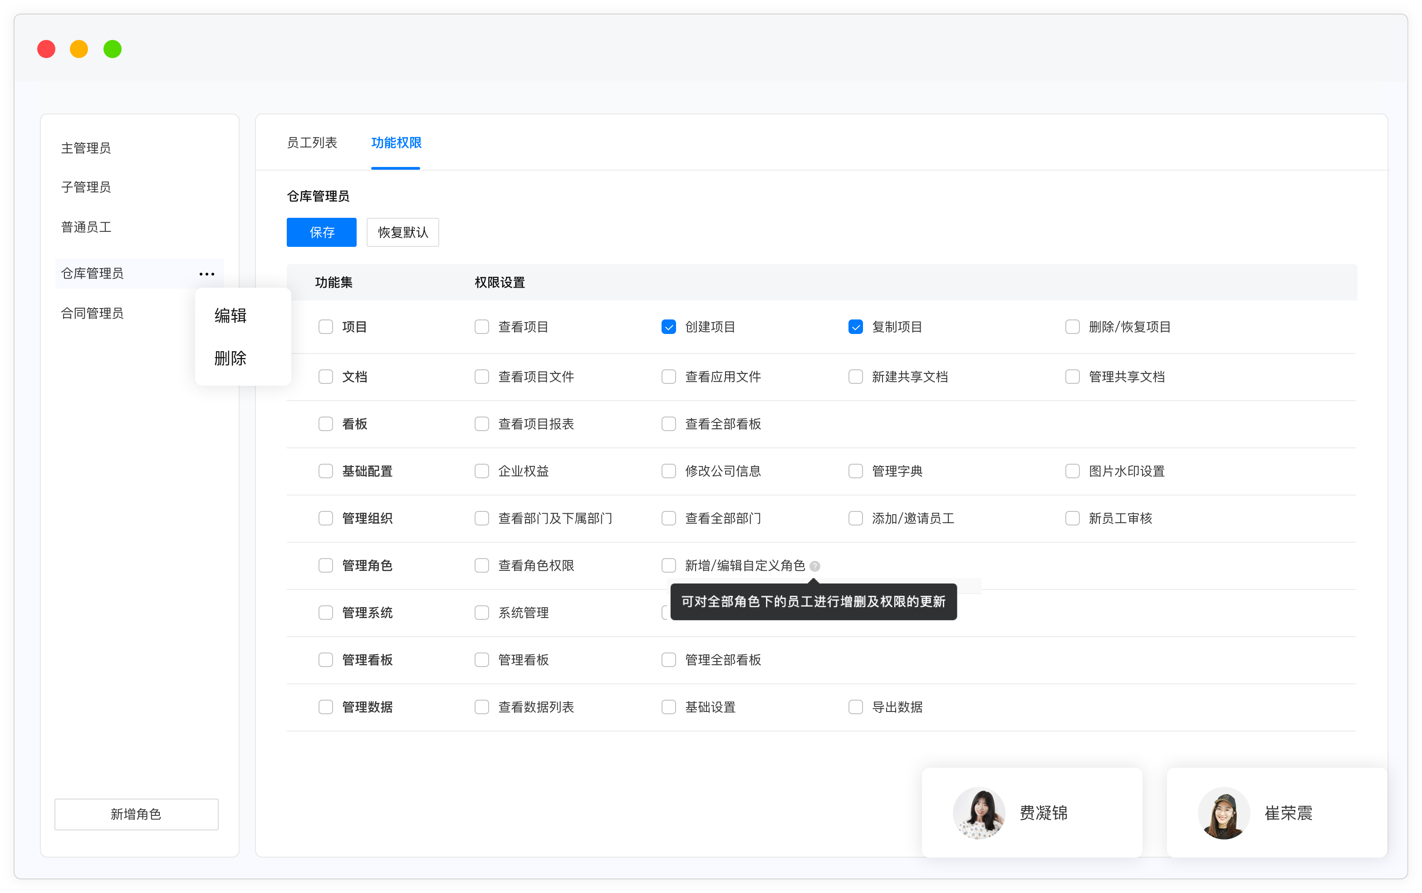Click the 恢复默认 button
This screenshot has width=1422, height=893.
pos(403,232)
